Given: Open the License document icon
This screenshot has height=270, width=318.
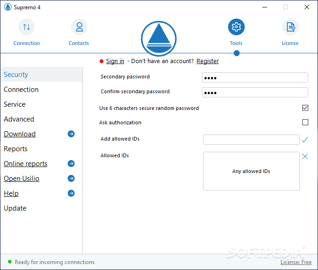Looking at the screenshot, I should tap(290, 27).
